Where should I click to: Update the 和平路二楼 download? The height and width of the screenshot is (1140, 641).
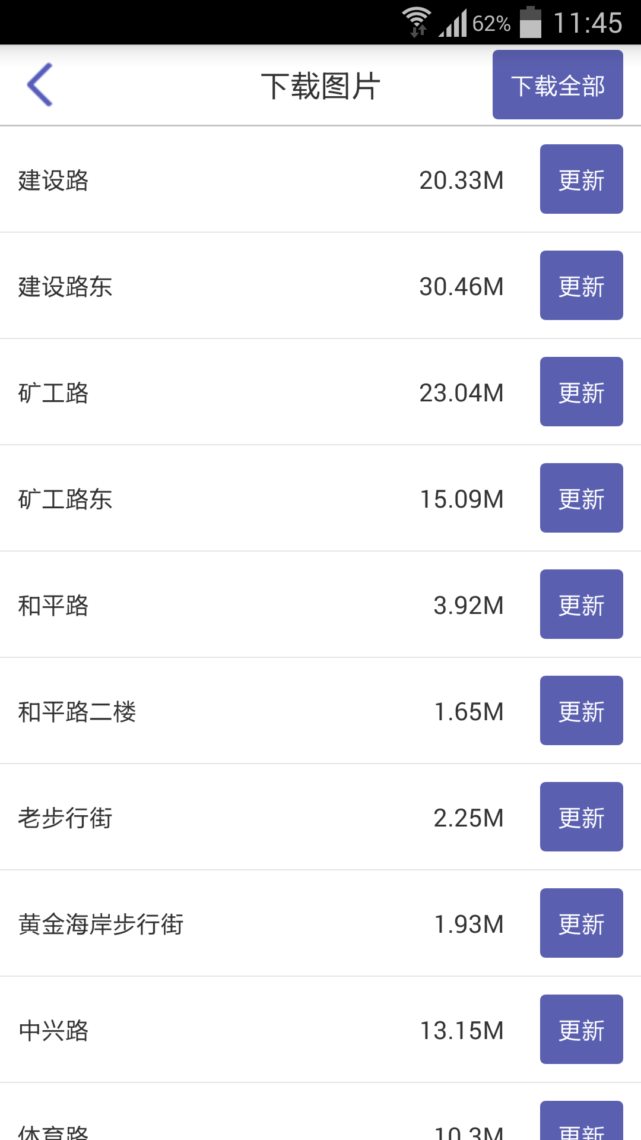581,710
